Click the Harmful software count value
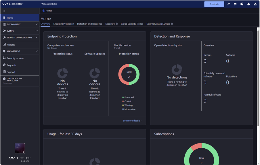260x165 pixels. pyautogui.click(x=205, y=101)
